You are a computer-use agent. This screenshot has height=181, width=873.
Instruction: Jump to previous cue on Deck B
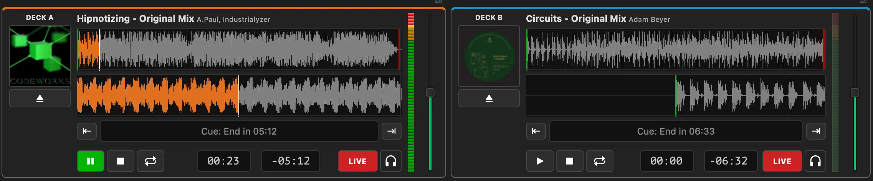point(536,131)
